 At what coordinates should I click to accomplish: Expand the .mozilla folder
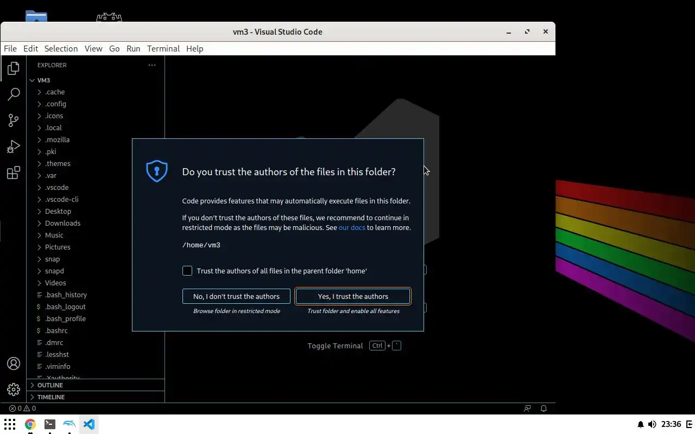tap(96, 140)
